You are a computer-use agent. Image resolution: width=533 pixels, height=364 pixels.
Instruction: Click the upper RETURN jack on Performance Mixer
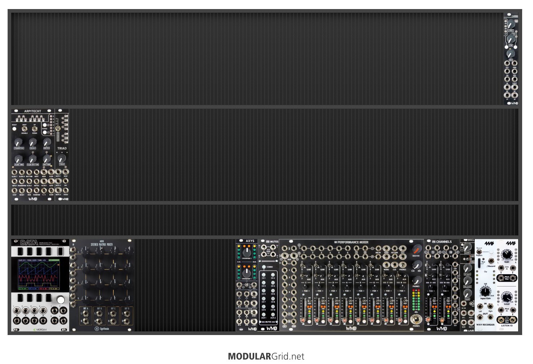[394, 249]
